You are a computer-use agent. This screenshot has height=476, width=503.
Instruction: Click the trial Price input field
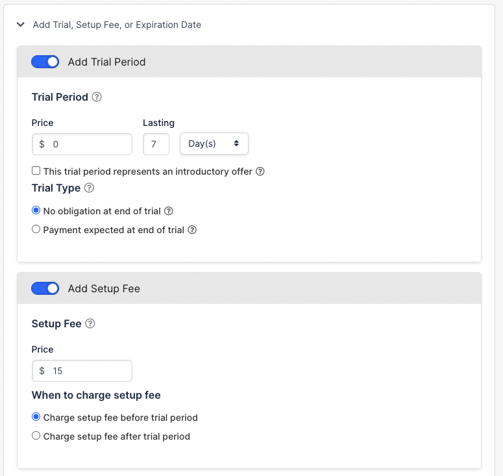(x=82, y=144)
